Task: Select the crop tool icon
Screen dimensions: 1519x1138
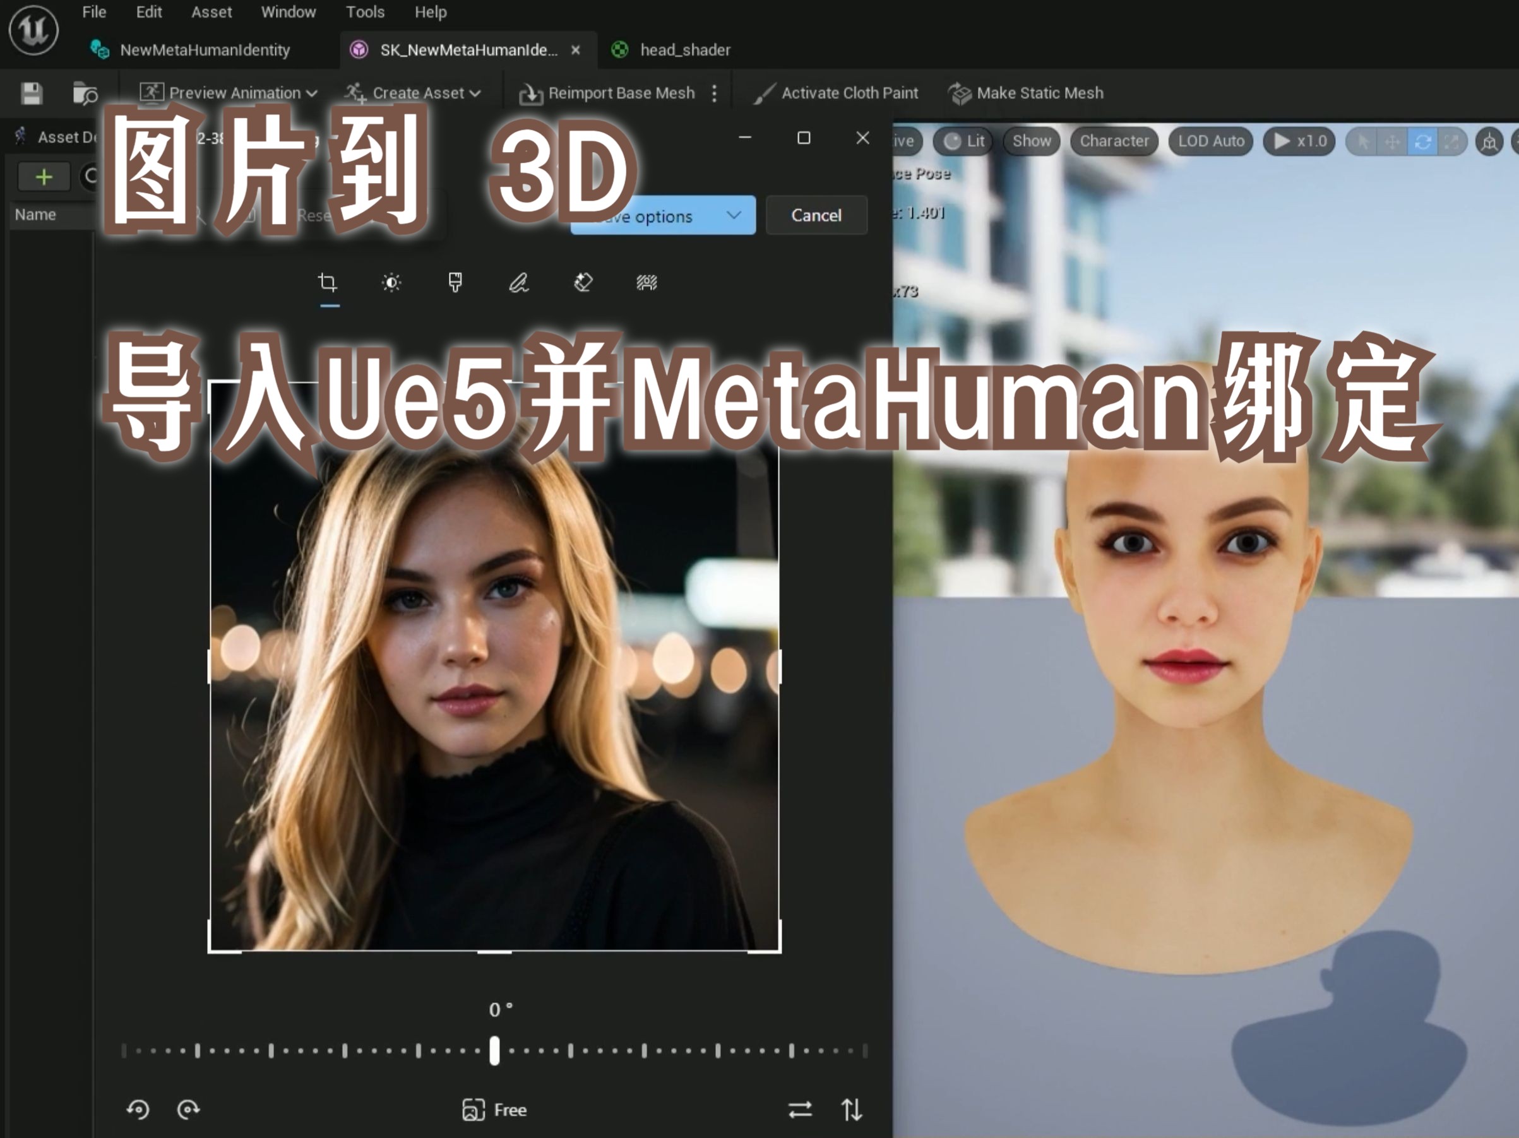Action: (328, 282)
